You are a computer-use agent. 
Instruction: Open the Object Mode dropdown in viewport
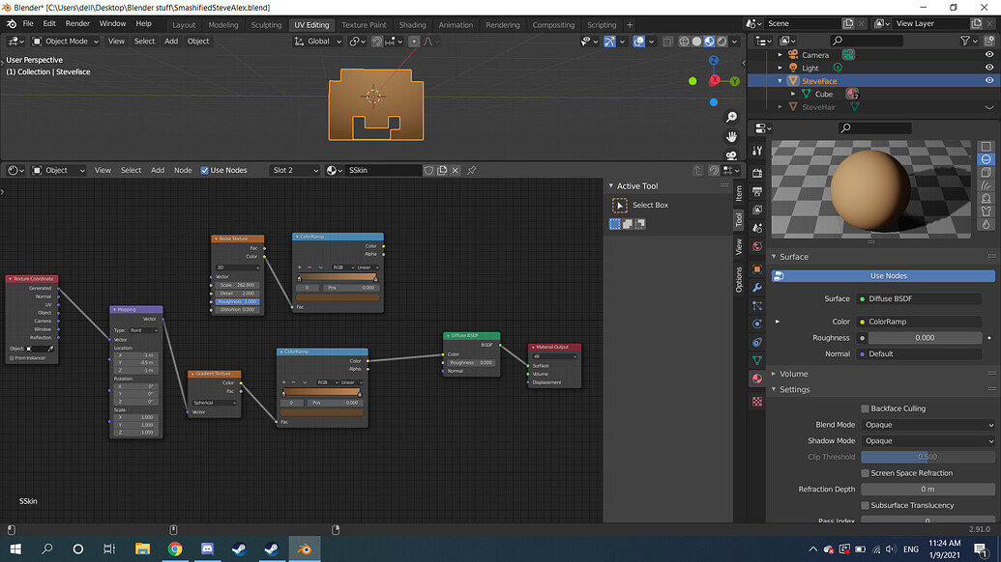coord(66,42)
